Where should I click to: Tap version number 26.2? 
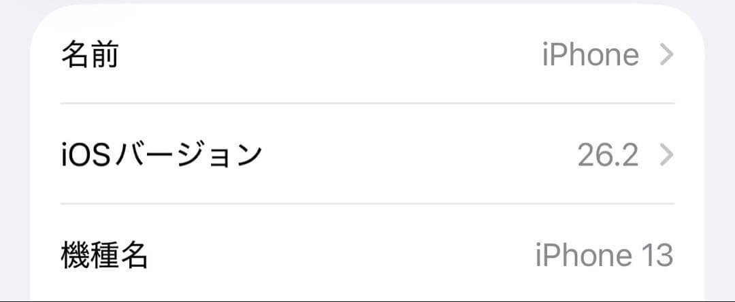[x=608, y=156]
